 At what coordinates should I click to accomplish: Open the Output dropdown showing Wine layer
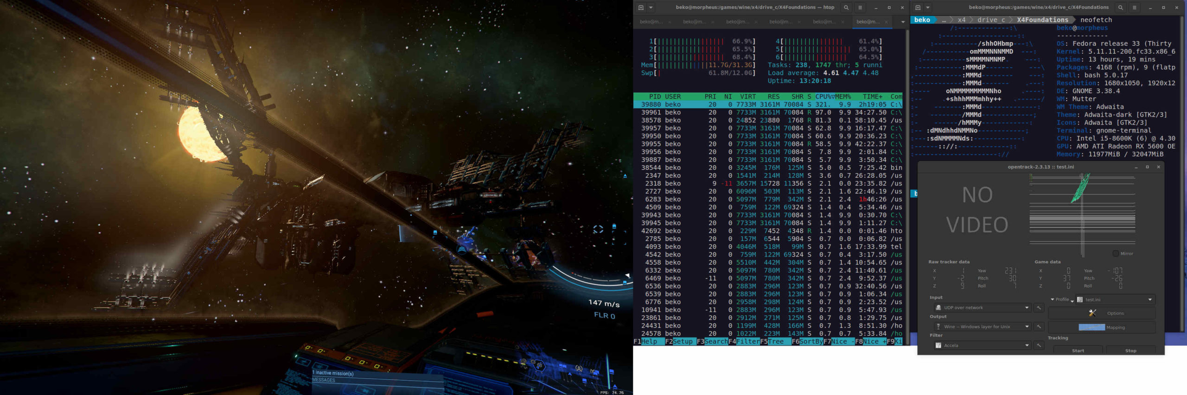point(983,326)
